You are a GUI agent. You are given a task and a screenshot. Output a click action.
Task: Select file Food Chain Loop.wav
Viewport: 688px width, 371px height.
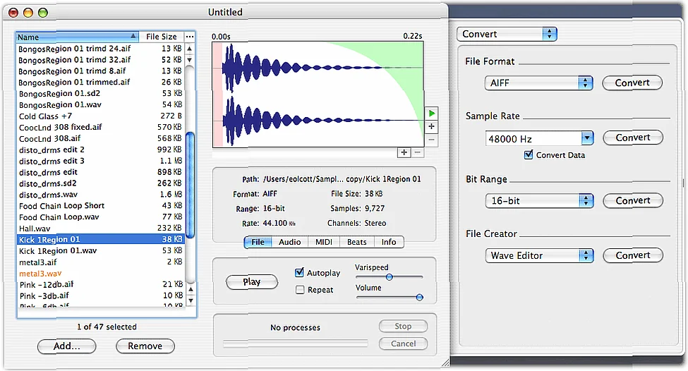(x=100, y=217)
